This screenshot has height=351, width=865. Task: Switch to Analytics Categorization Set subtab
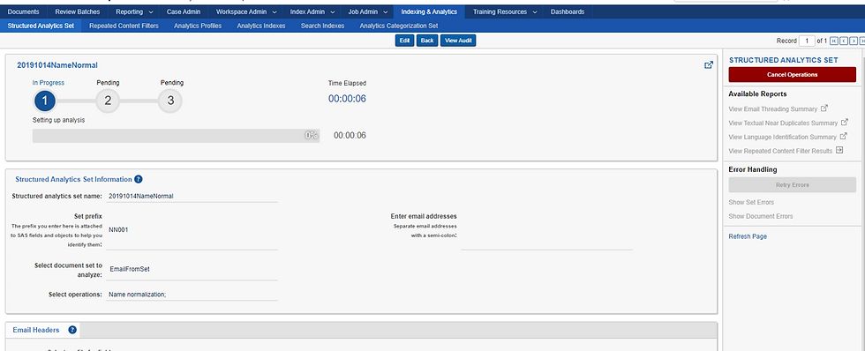(398, 26)
